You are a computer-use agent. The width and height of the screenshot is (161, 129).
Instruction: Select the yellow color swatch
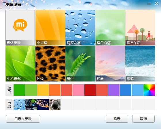click(43, 90)
